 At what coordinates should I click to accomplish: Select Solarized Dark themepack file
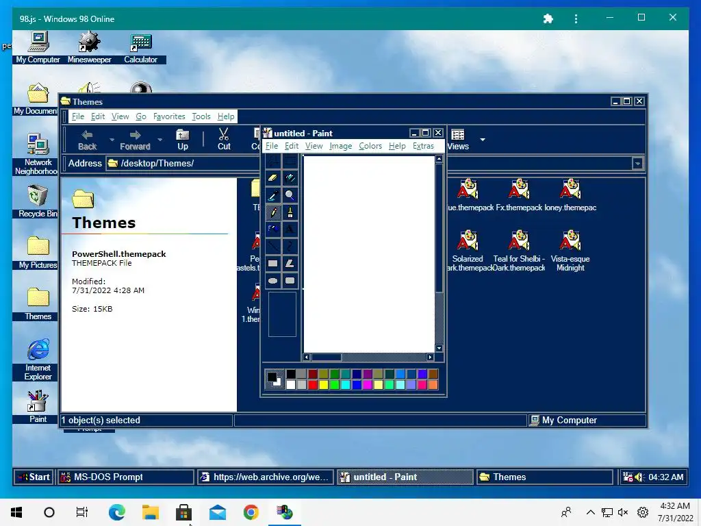(468, 251)
